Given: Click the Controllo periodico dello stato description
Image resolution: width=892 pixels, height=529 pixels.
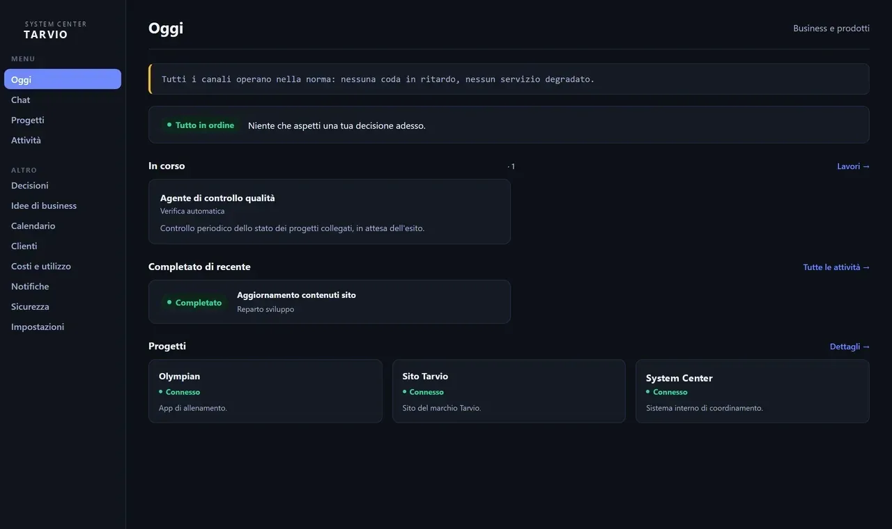Looking at the screenshot, I should point(292,228).
